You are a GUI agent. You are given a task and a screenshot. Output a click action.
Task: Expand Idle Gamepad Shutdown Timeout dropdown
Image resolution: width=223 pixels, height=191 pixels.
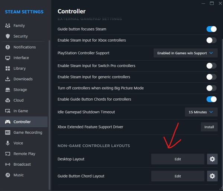pos(201,112)
